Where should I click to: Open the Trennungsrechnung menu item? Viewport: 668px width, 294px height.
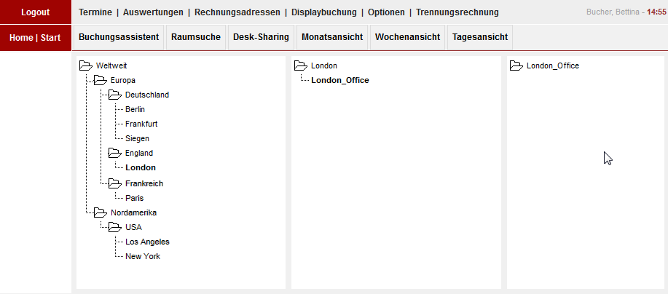pyautogui.click(x=457, y=12)
